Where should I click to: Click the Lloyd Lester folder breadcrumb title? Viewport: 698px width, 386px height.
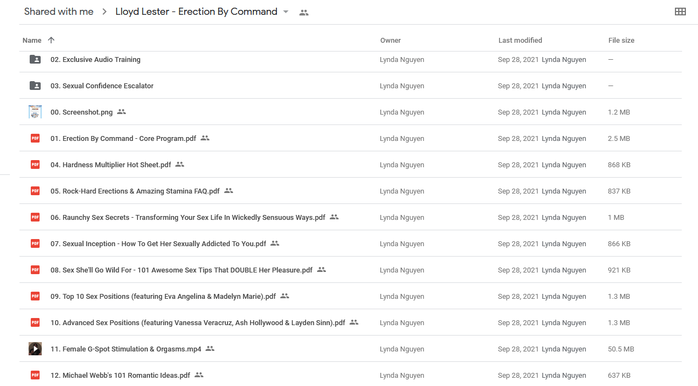[x=196, y=12]
